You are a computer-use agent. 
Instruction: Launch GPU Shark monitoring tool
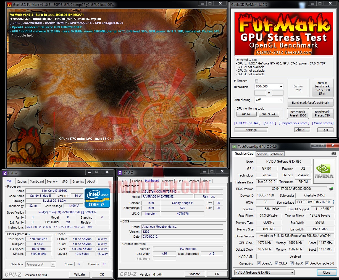tap(269, 114)
